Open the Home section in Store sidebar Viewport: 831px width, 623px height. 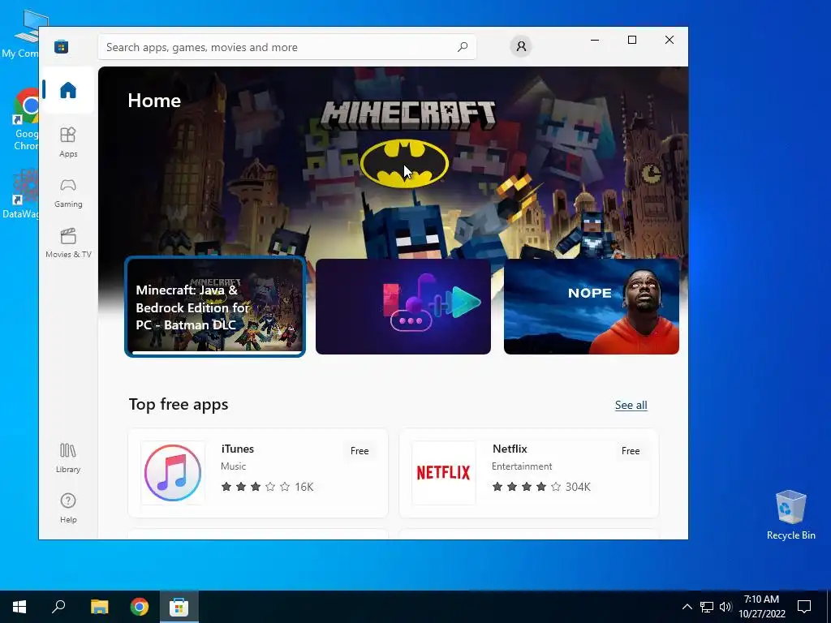[x=68, y=90]
